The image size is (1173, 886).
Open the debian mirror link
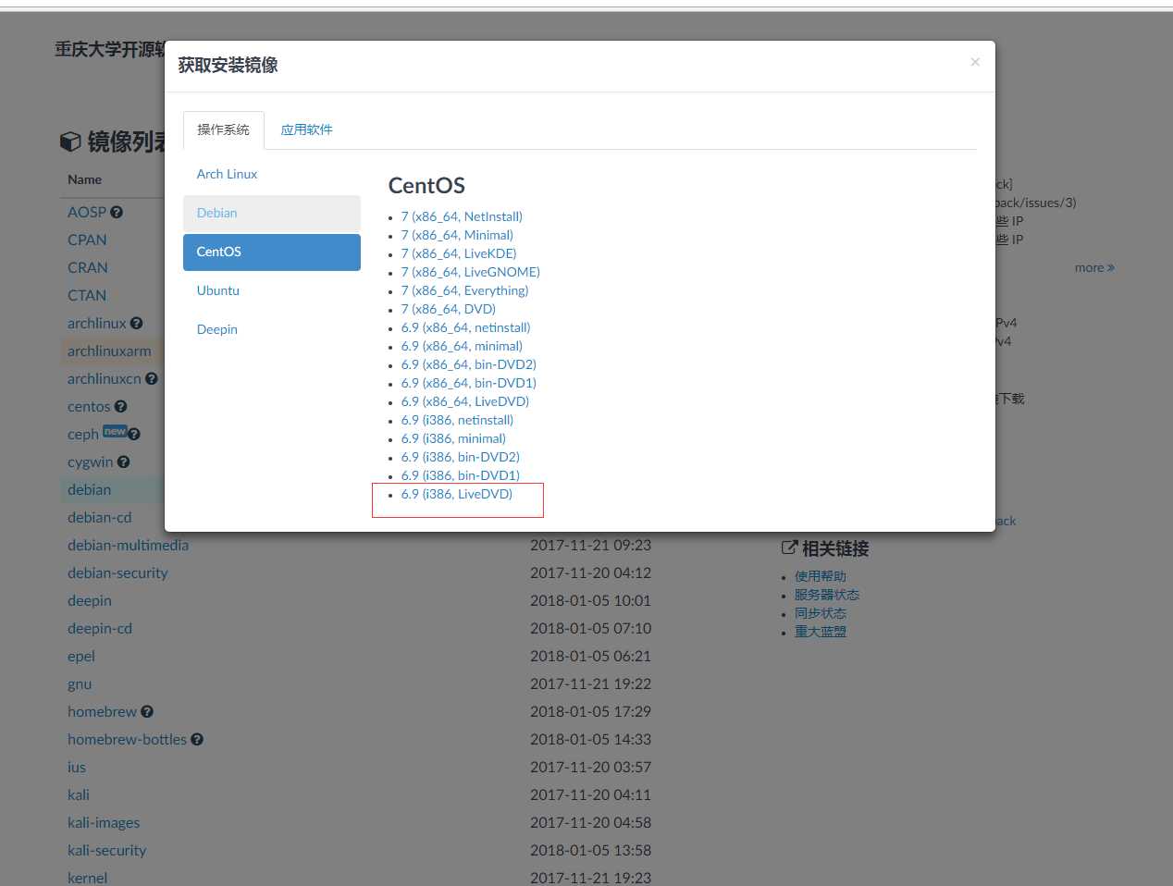(x=89, y=489)
